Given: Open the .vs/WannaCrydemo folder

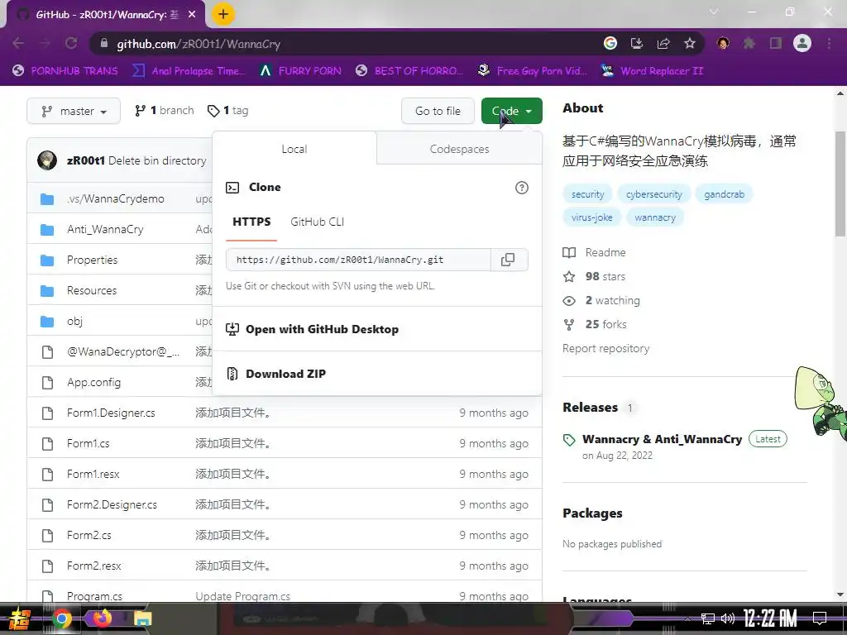Looking at the screenshot, I should pyautogui.click(x=116, y=198).
